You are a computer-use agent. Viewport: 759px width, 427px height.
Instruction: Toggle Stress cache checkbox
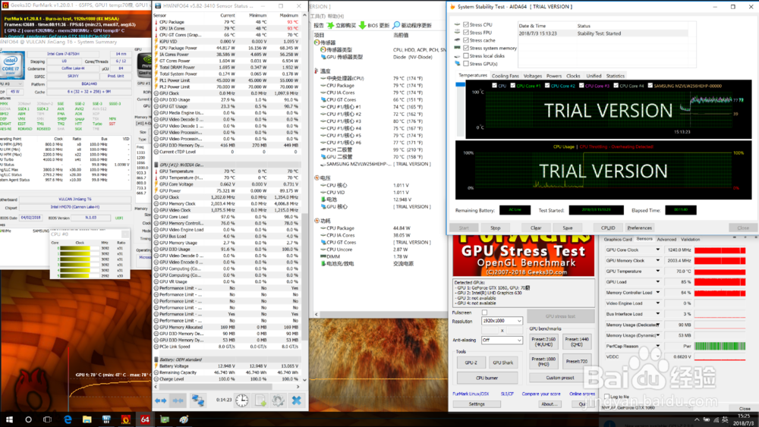pyautogui.click(x=466, y=40)
